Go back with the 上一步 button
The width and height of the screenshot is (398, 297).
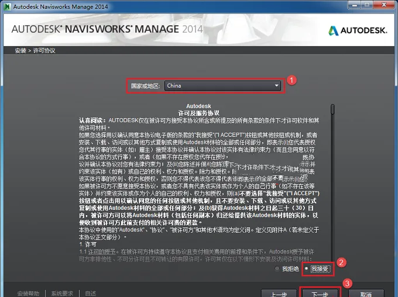[x=279, y=293]
